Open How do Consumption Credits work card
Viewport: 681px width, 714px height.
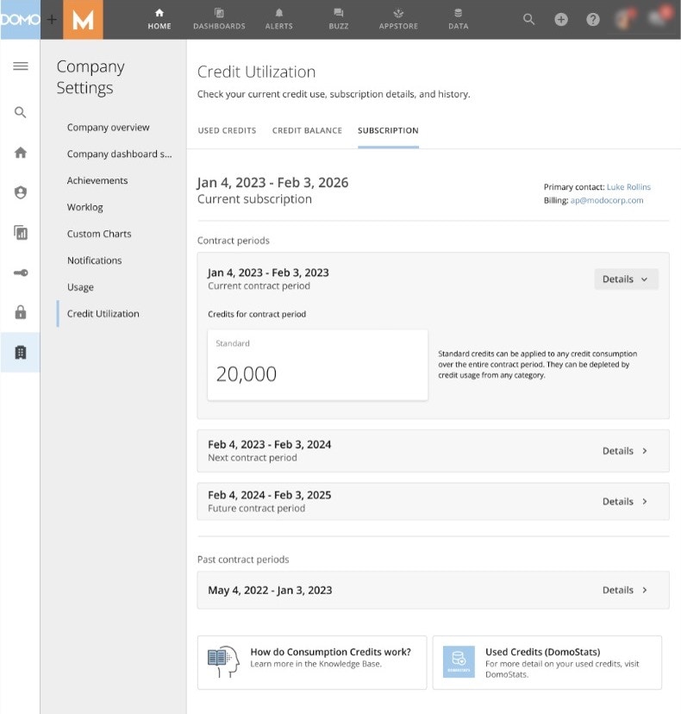[x=312, y=662]
